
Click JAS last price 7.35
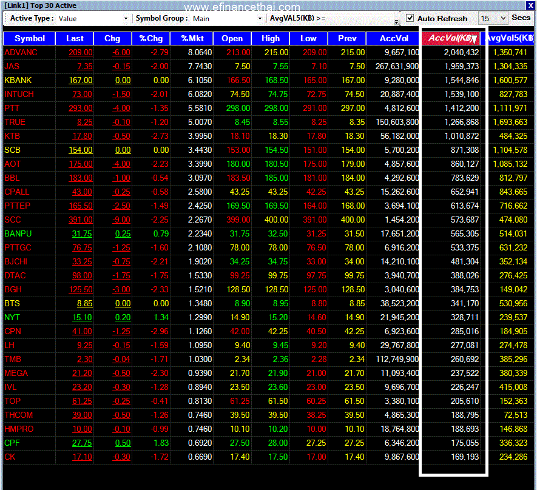84,66
